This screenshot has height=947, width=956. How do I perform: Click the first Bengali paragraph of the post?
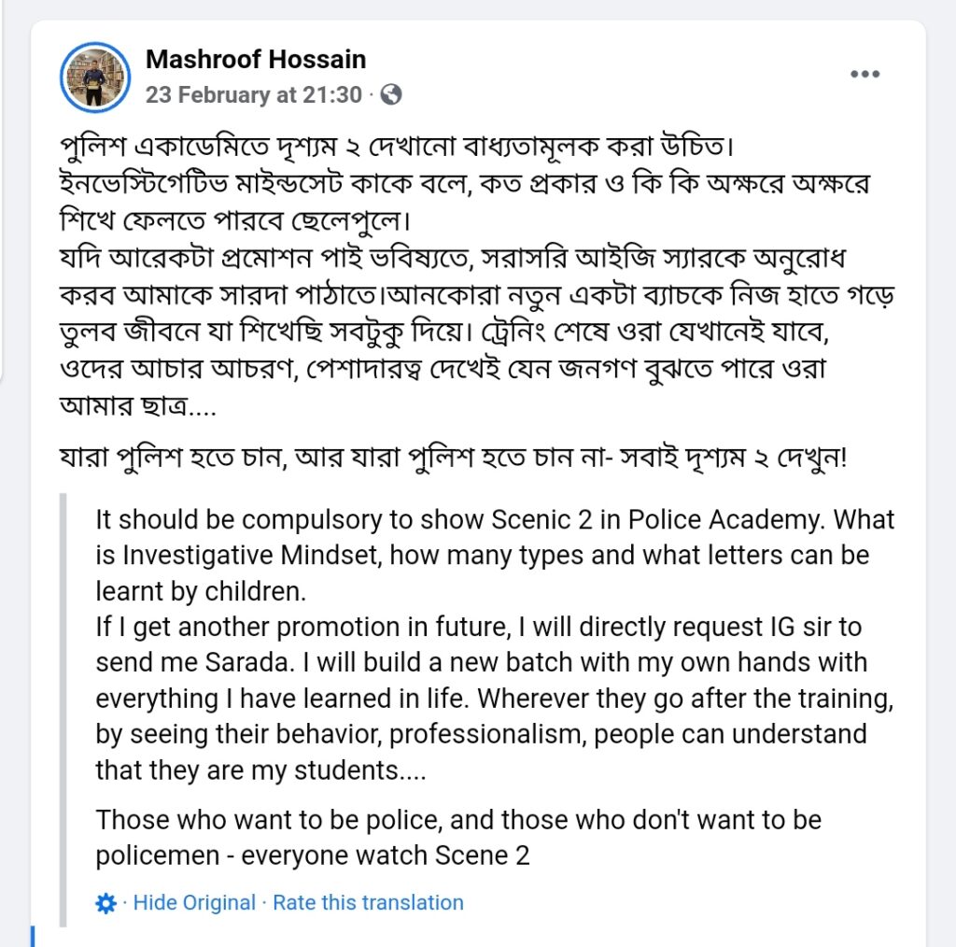tap(465, 184)
